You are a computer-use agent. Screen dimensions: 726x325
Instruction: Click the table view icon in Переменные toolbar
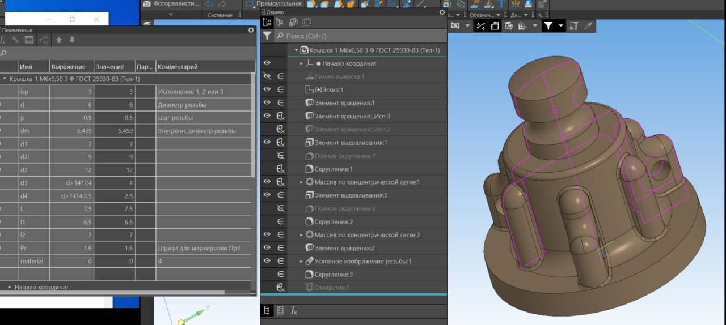29,40
